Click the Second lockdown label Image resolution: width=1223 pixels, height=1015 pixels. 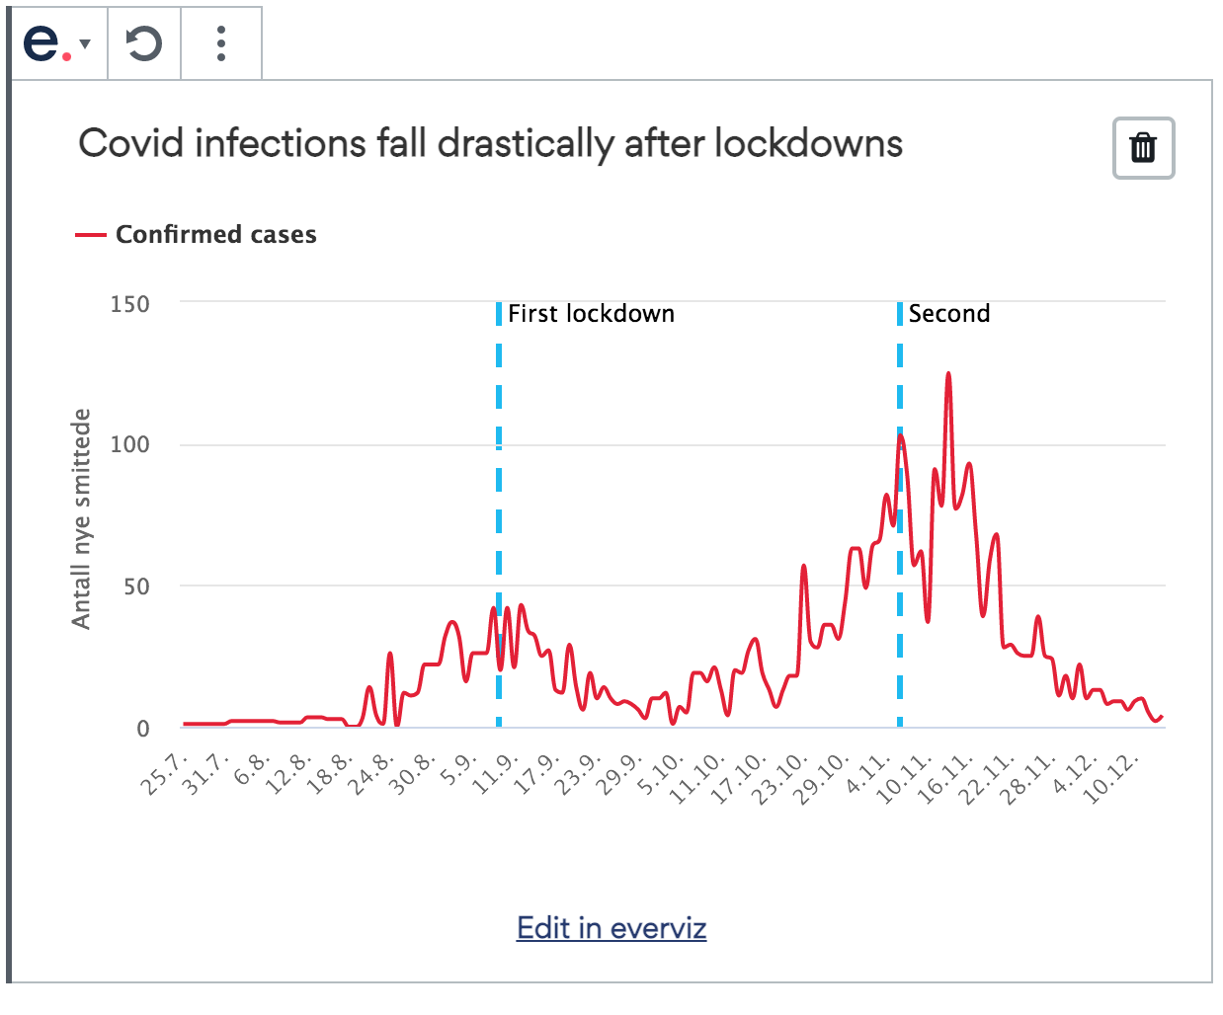click(949, 314)
